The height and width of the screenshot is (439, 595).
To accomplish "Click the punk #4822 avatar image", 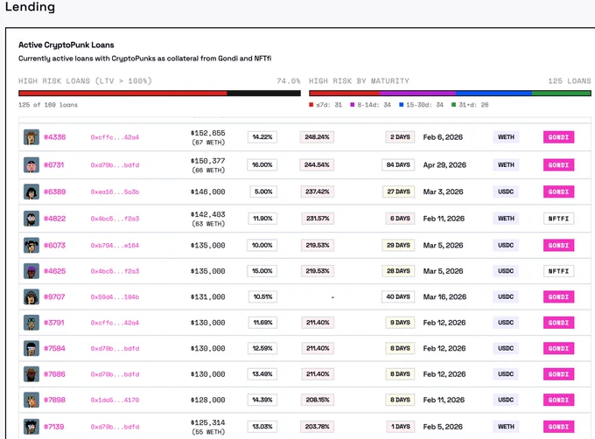I will click(x=31, y=219).
